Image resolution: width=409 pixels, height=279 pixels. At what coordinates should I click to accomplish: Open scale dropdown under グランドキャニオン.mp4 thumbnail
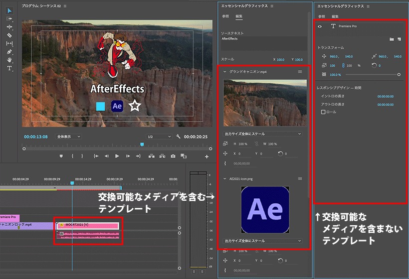click(263, 134)
